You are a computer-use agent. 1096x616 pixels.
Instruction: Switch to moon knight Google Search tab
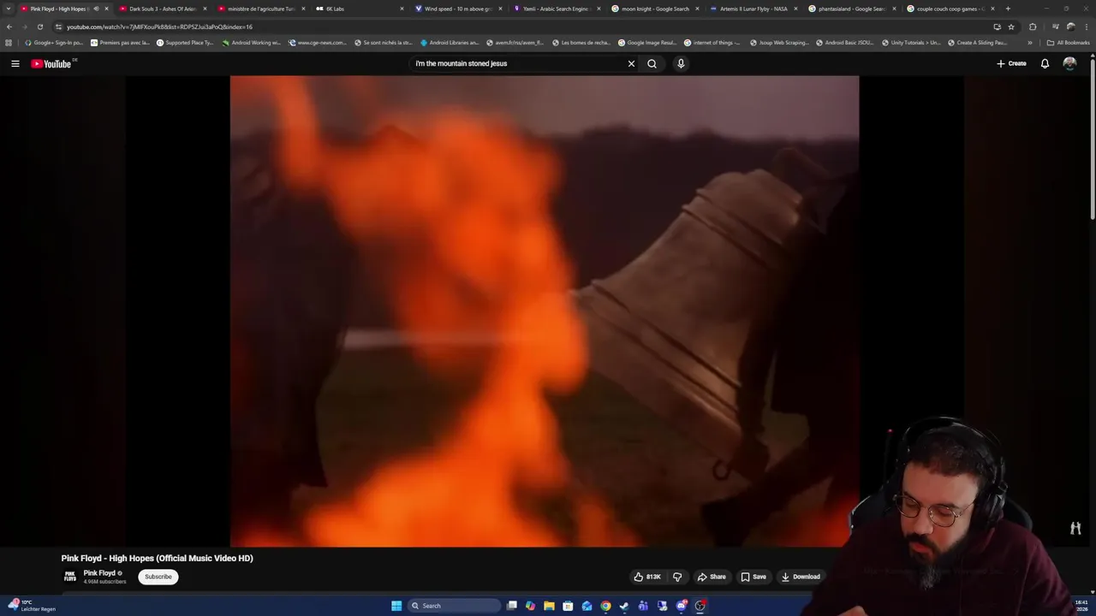pos(655,9)
